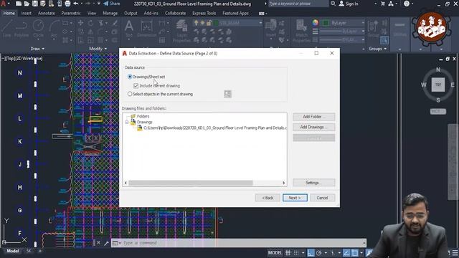Click the Help question mark icon
Image resolution: width=459 pixels, height=258 pixels.
pyautogui.click(x=407, y=4)
